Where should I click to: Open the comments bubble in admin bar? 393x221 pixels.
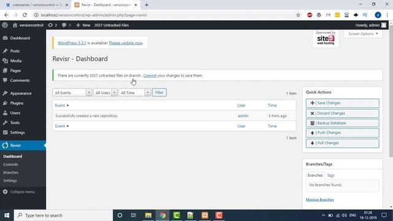(x=66, y=25)
